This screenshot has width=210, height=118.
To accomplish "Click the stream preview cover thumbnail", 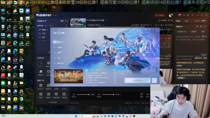I will [x=78, y=23].
